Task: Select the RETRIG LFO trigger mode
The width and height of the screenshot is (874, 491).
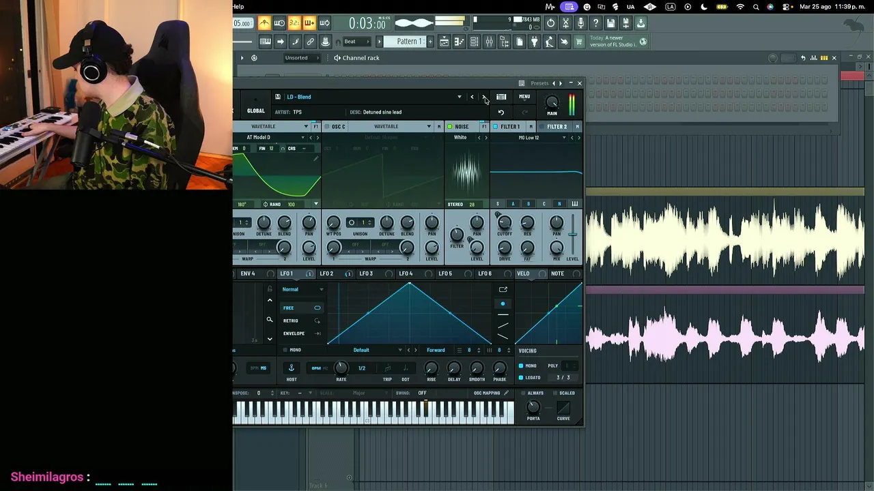Action: [302, 321]
